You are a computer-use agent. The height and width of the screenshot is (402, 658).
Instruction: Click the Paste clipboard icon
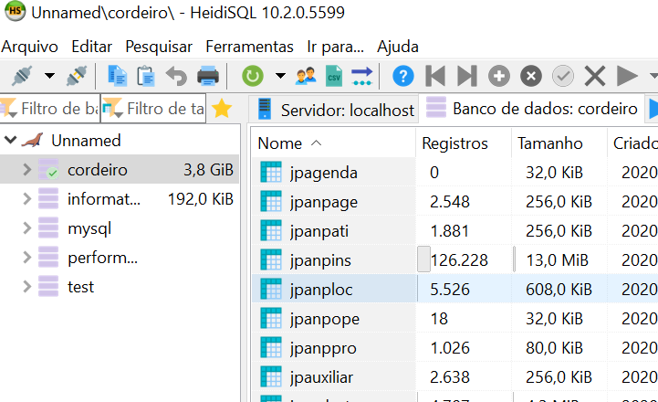(x=146, y=76)
